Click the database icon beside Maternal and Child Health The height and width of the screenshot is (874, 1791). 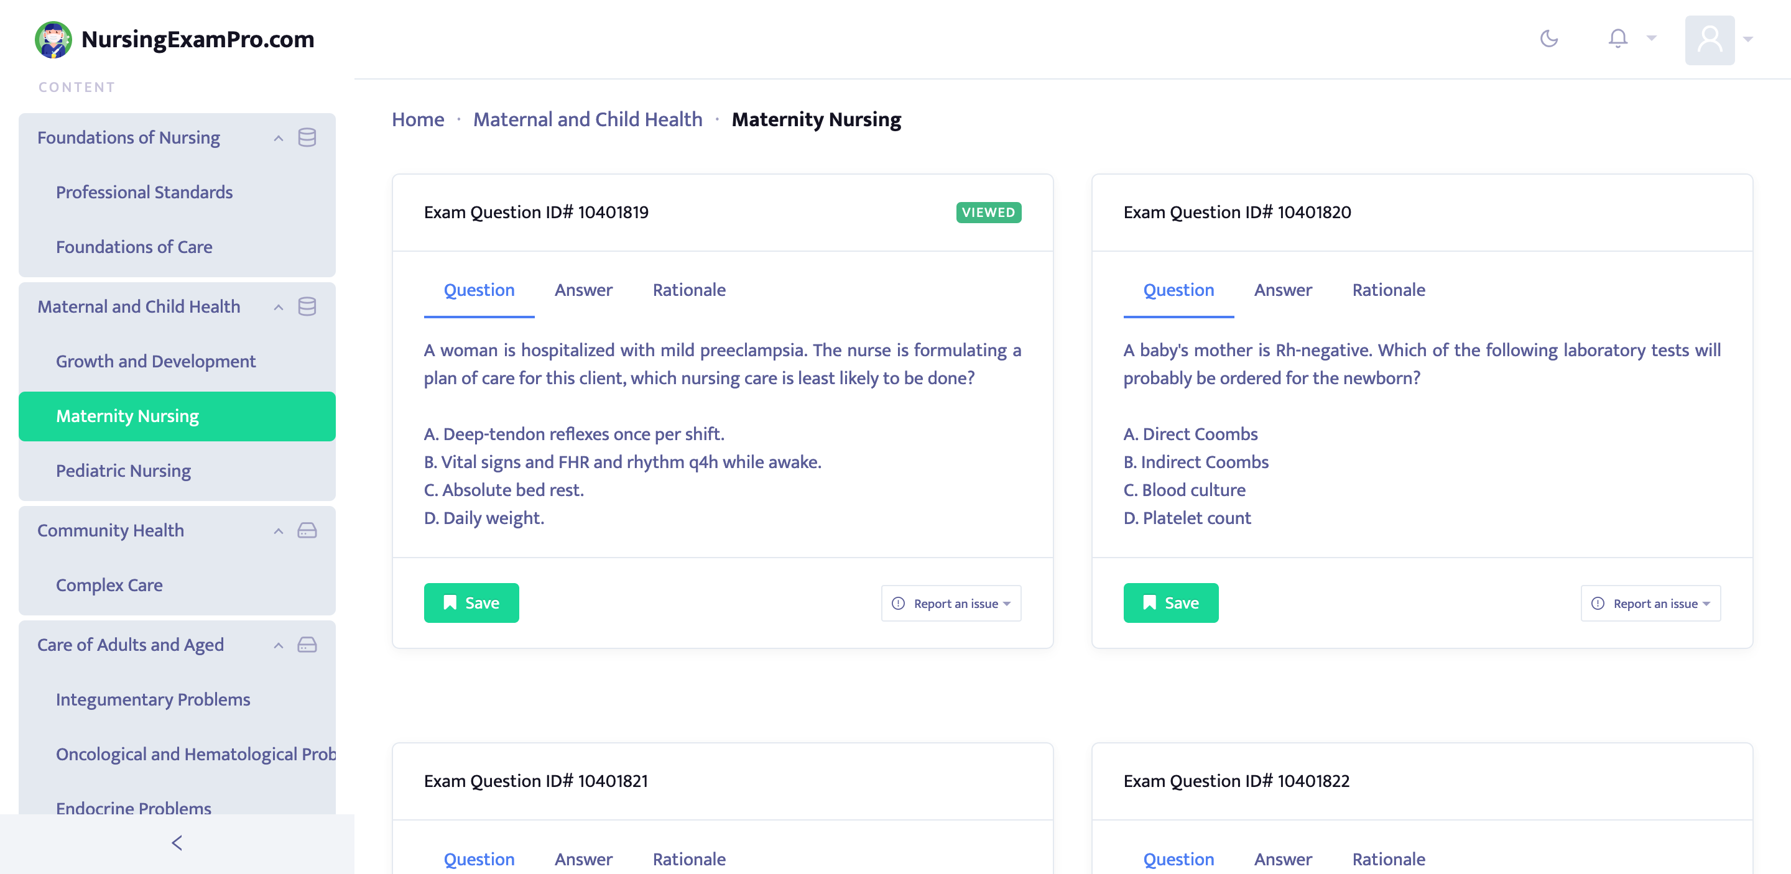[x=307, y=306]
